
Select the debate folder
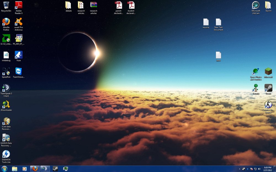(69, 7)
